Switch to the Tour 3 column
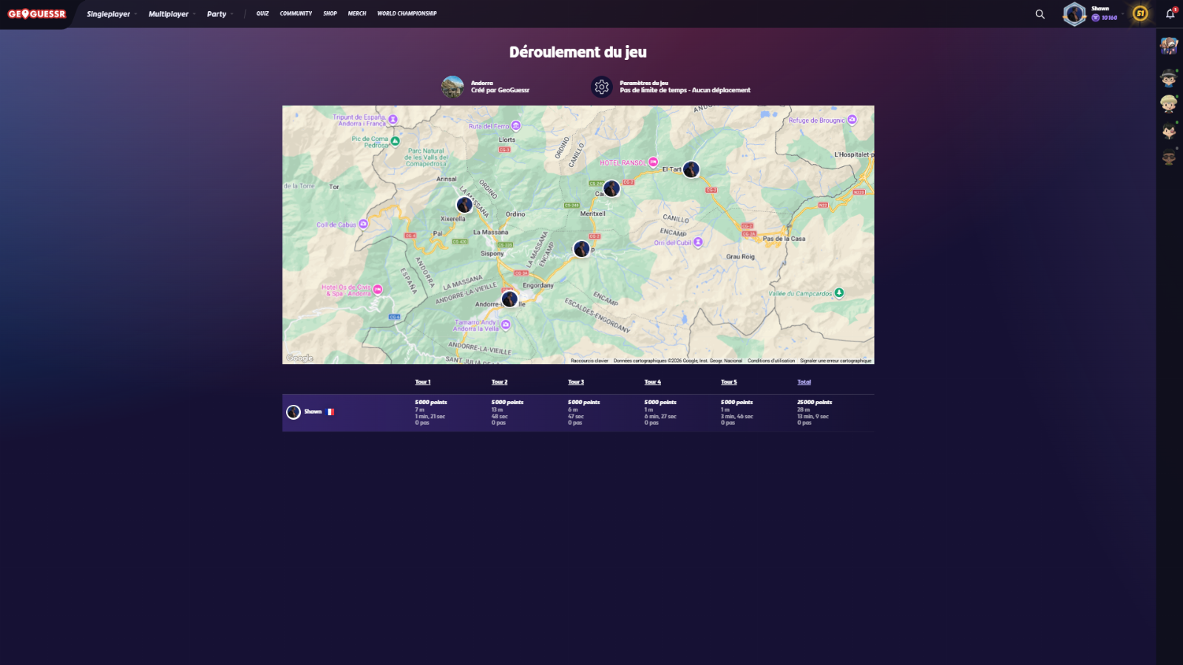This screenshot has height=665, width=1183. click(x=576, y=382)
